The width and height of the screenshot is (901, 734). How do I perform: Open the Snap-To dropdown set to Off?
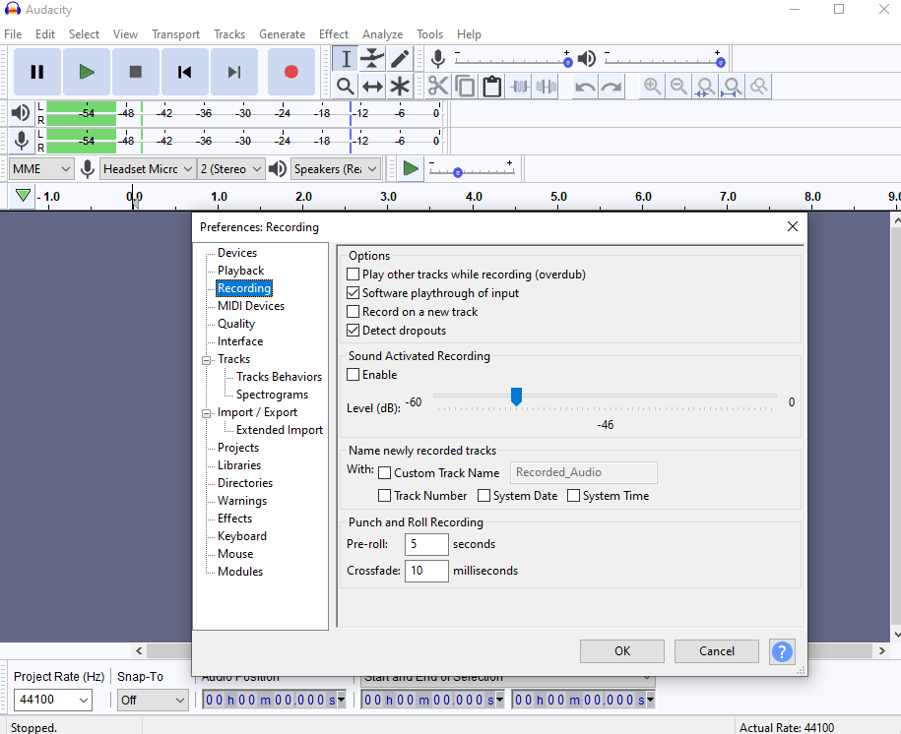[152, 700]
